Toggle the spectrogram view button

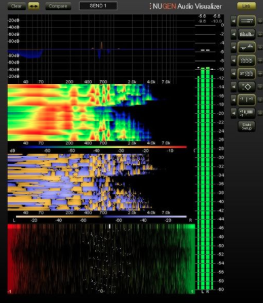[x=247, y=60]
